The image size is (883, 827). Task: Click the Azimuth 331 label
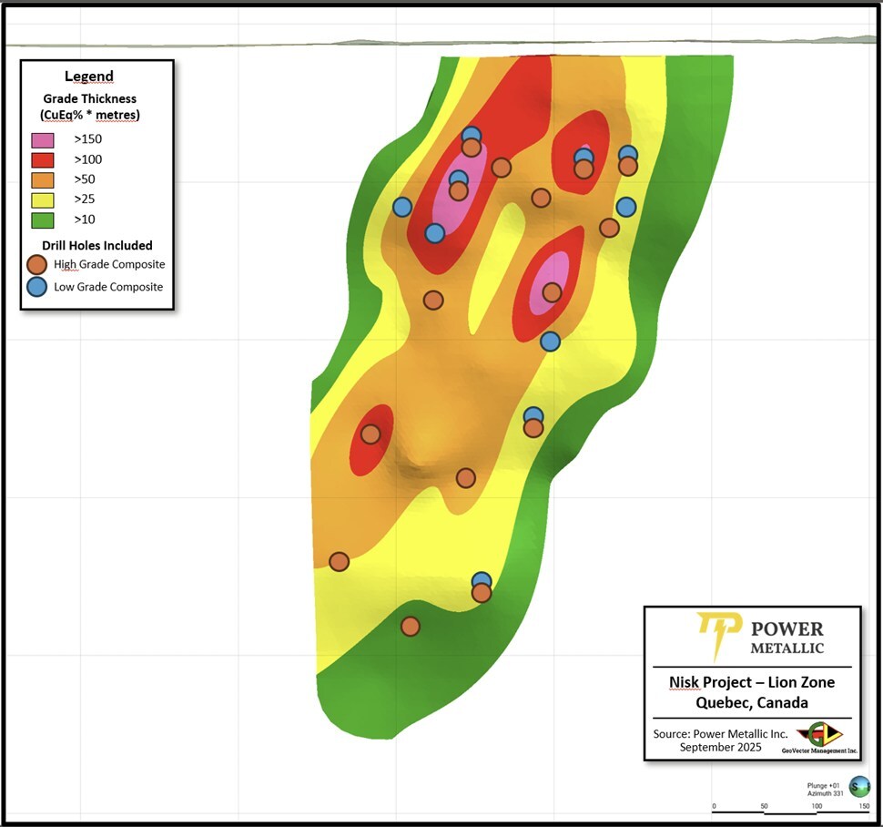coord(826,794)
